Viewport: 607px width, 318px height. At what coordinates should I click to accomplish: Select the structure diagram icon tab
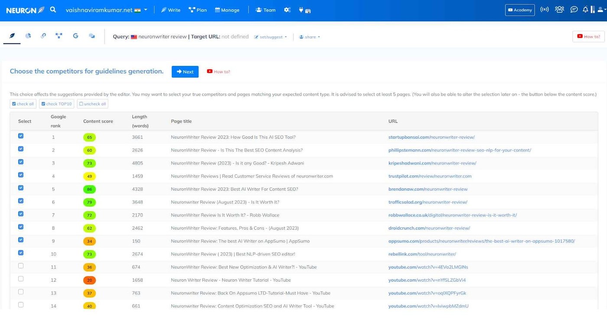[59, 36]
